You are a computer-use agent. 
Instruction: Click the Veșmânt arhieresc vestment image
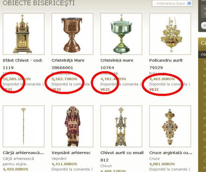tap(72, 126)
